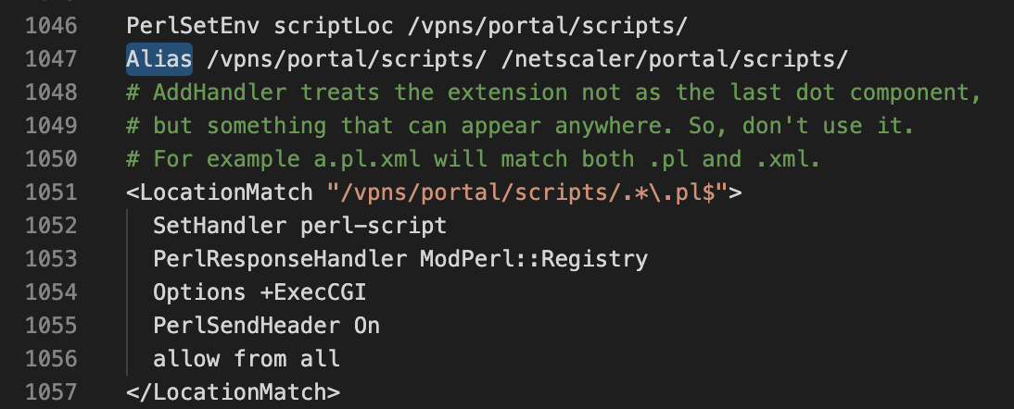Click the highlighted Alias keyword
The image size is (1014, 409).
(x=159, y=59)
